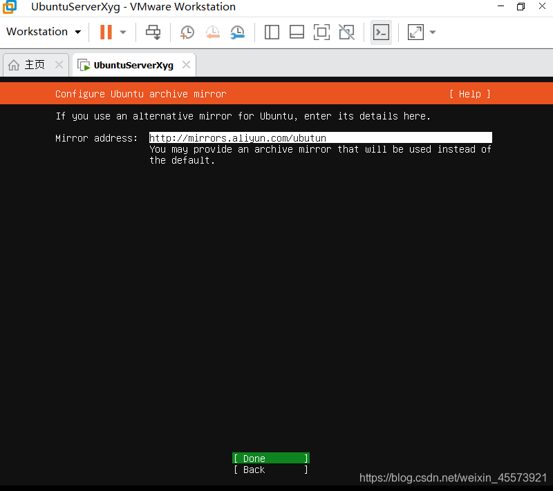Close the UbuntuServerXyg tab
Screen dimensions: 553x491
coord(186,65)
